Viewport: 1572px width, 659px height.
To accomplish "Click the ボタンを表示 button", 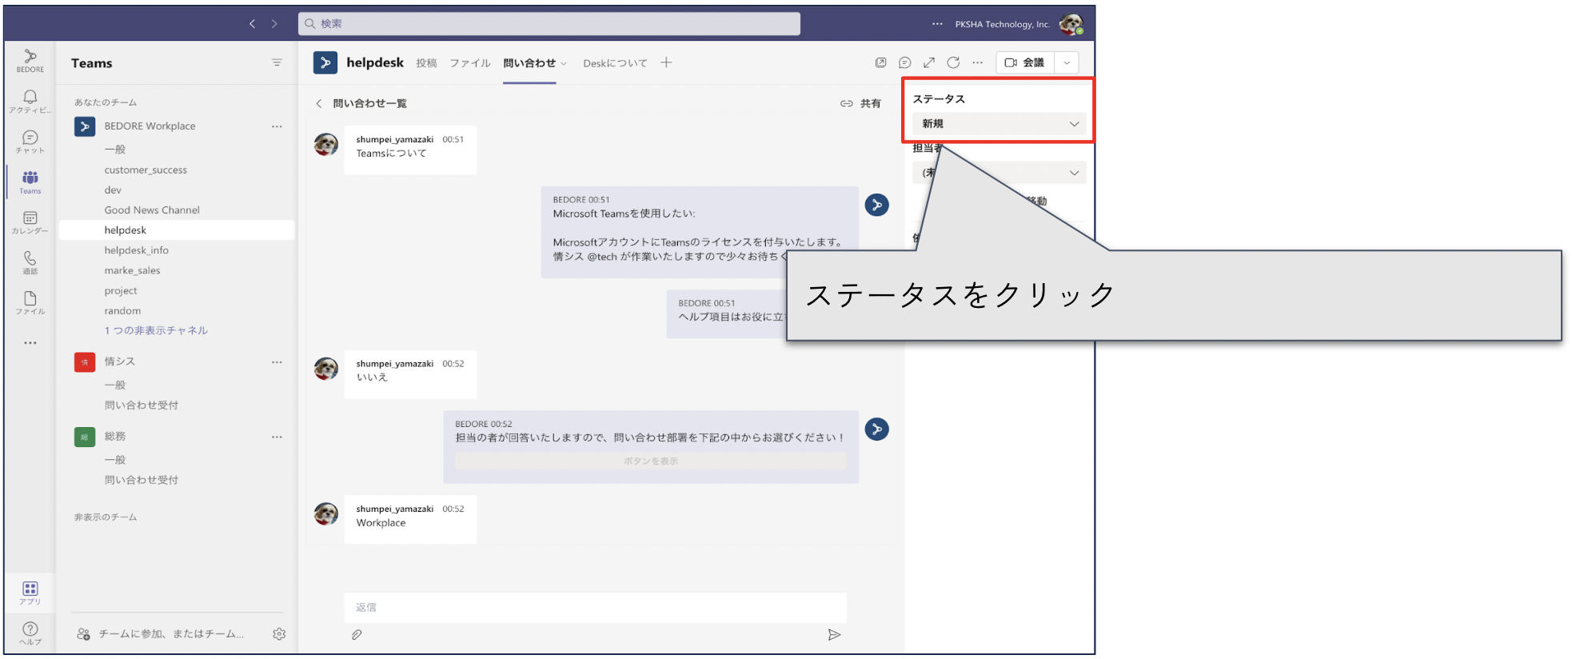I will click(x=651, y=461).
